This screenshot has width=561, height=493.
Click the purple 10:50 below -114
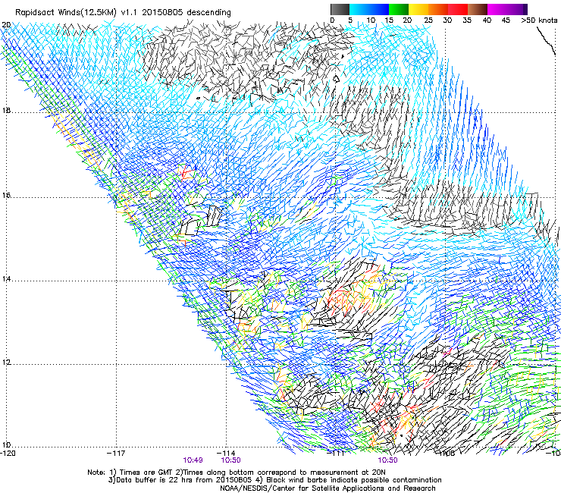click(230, 460)
